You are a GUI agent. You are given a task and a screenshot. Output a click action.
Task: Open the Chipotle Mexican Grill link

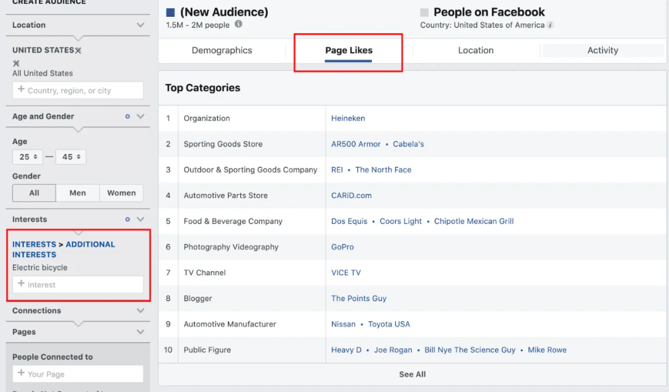(x=474, y=221)
